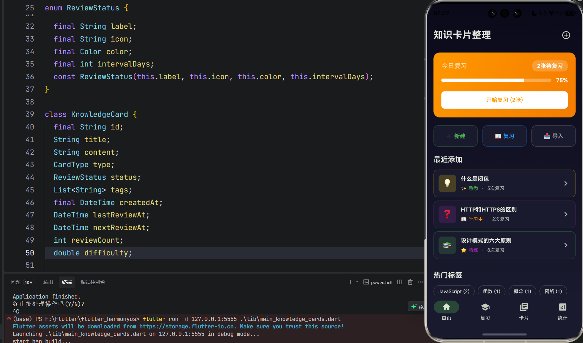Click the 今日复习 progress bar

(496, 80)
